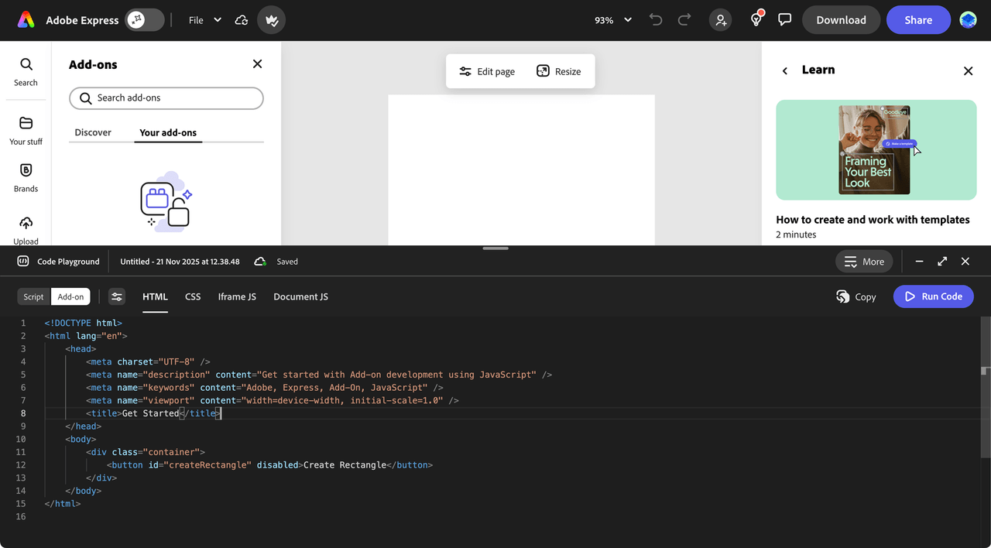This screenshot has height=548, width=991.
Task: Open the More menu in Code Playground
Action: [864, 262]
